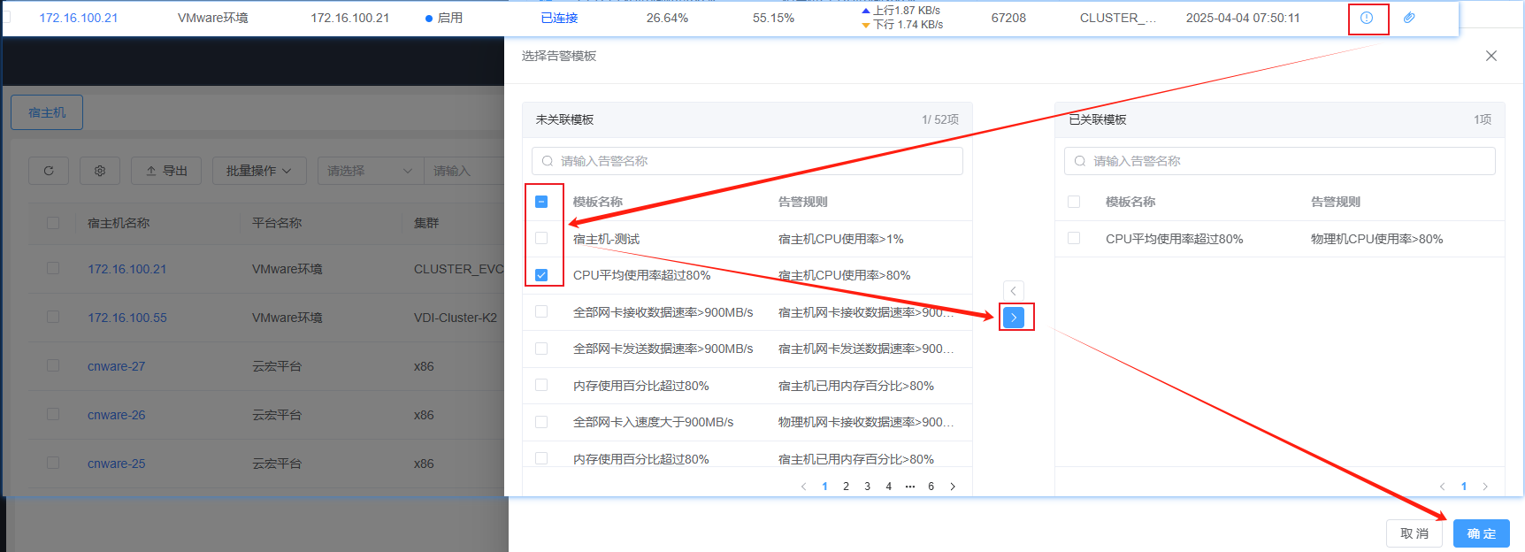The height and width of the screenshot is (552, 1525).
Task: Click the 取消 cancel button
Action: [1414, 533]
